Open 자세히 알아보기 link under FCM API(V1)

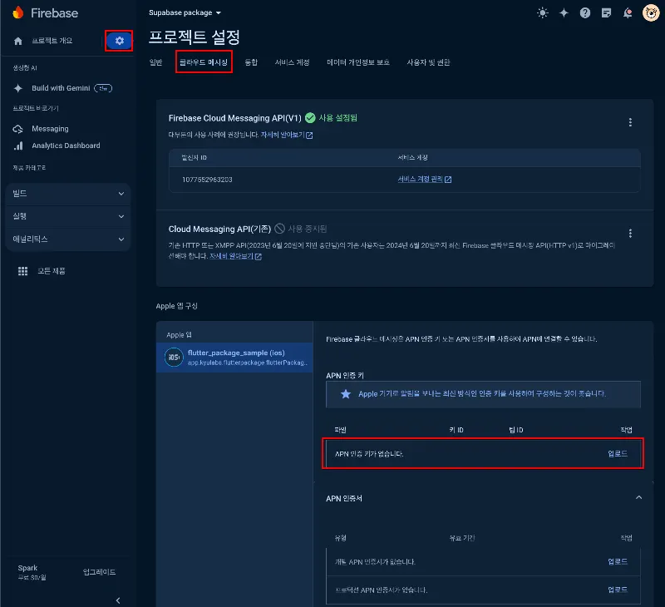[286, 135]
